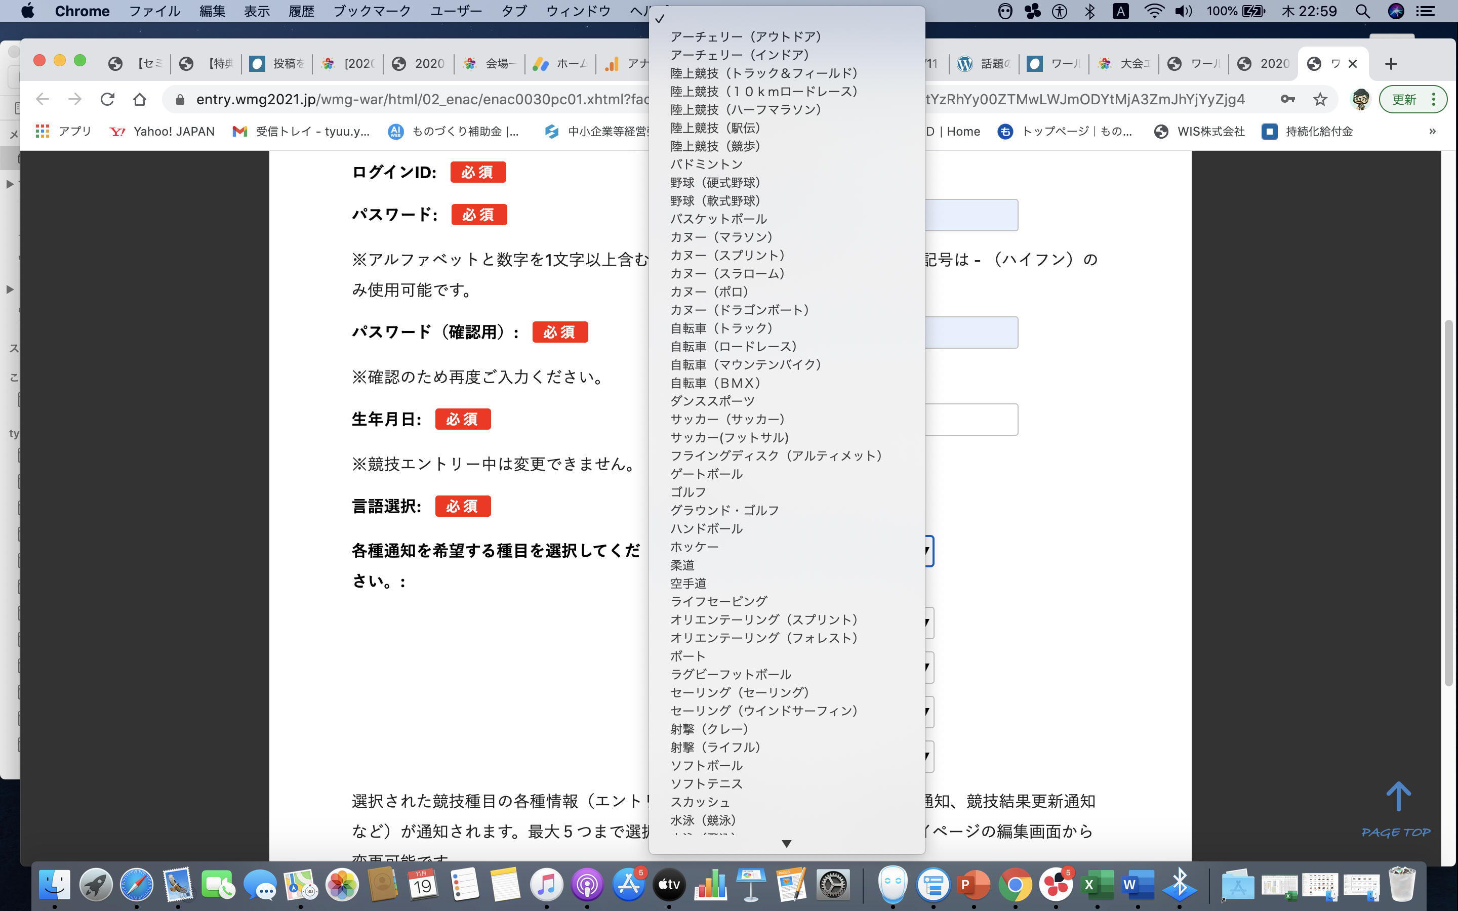This screenshot has height=911, width=1458.
Task: Open the ウィンドウ menu
Action: 578,11
